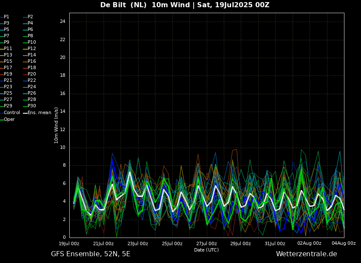361x263 pixels.
Task: Click the P2 legend entry
Action: pos(30,17)
